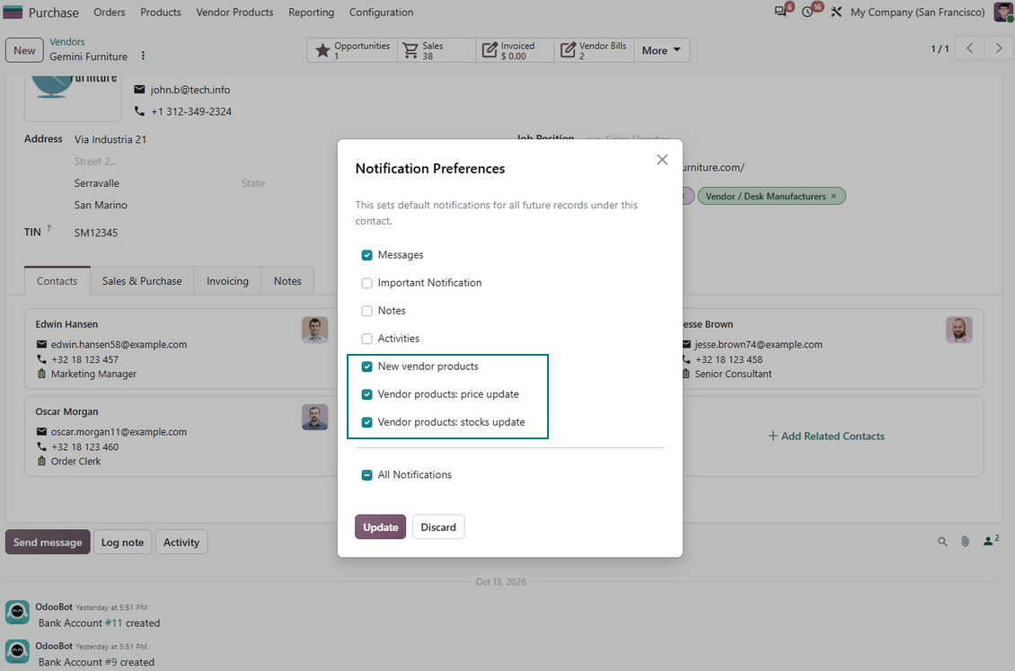Open Oscar Morgan's avatar photo
This screenshot has height=671, width=1015.
314,418
